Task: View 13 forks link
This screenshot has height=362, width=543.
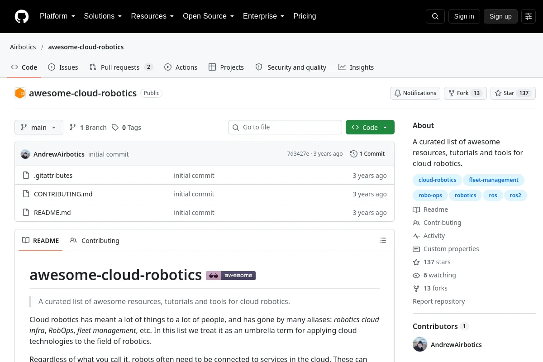Action: click(430, 288)
